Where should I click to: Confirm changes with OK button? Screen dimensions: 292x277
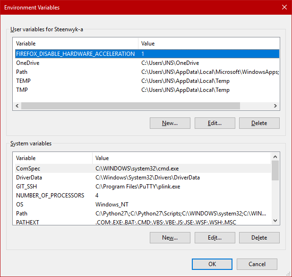click(x=212, y=264)
